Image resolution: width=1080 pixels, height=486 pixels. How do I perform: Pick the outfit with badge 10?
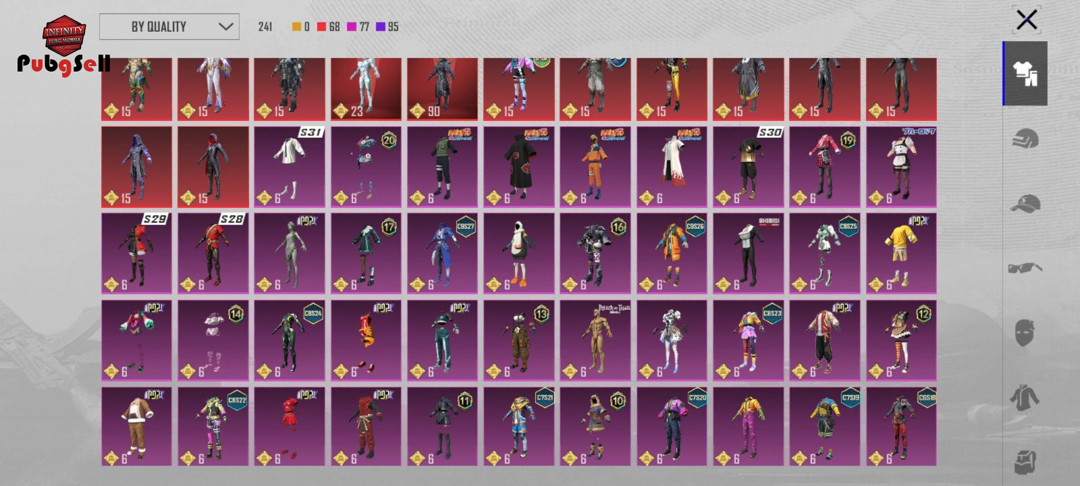click(x=595, y=427)
